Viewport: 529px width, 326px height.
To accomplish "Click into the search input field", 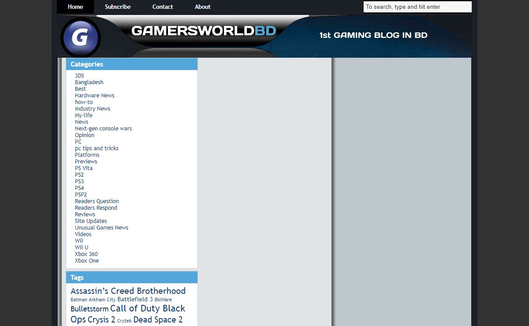I will 417,7.
